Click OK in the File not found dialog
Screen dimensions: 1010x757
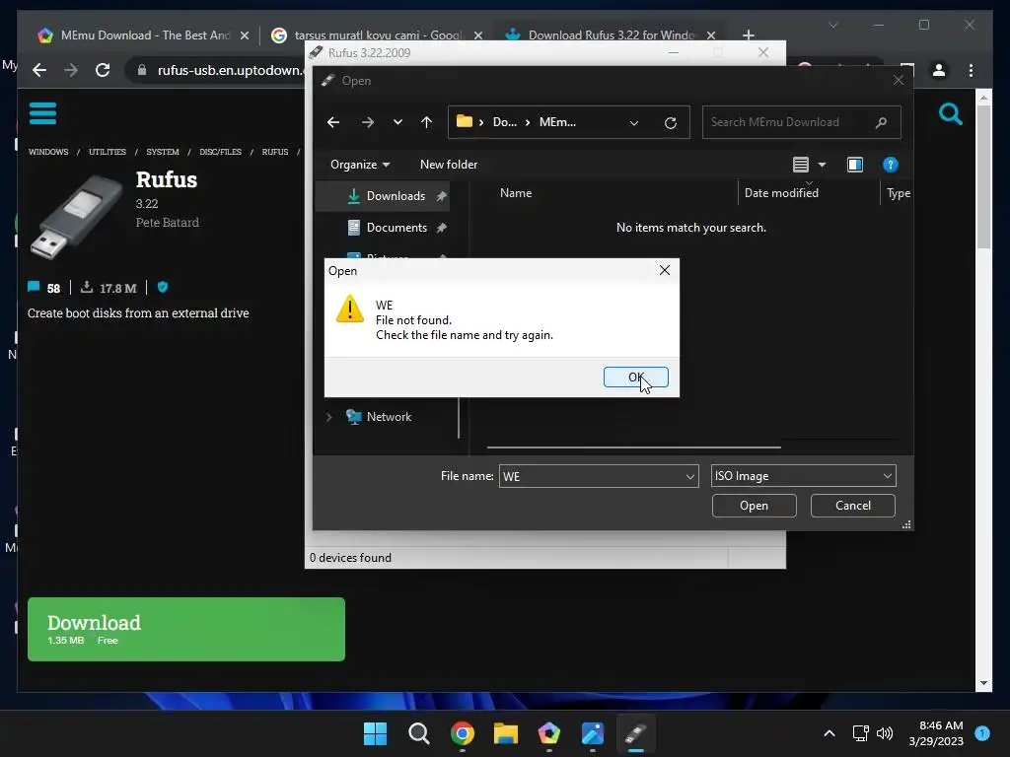point(636,378)
